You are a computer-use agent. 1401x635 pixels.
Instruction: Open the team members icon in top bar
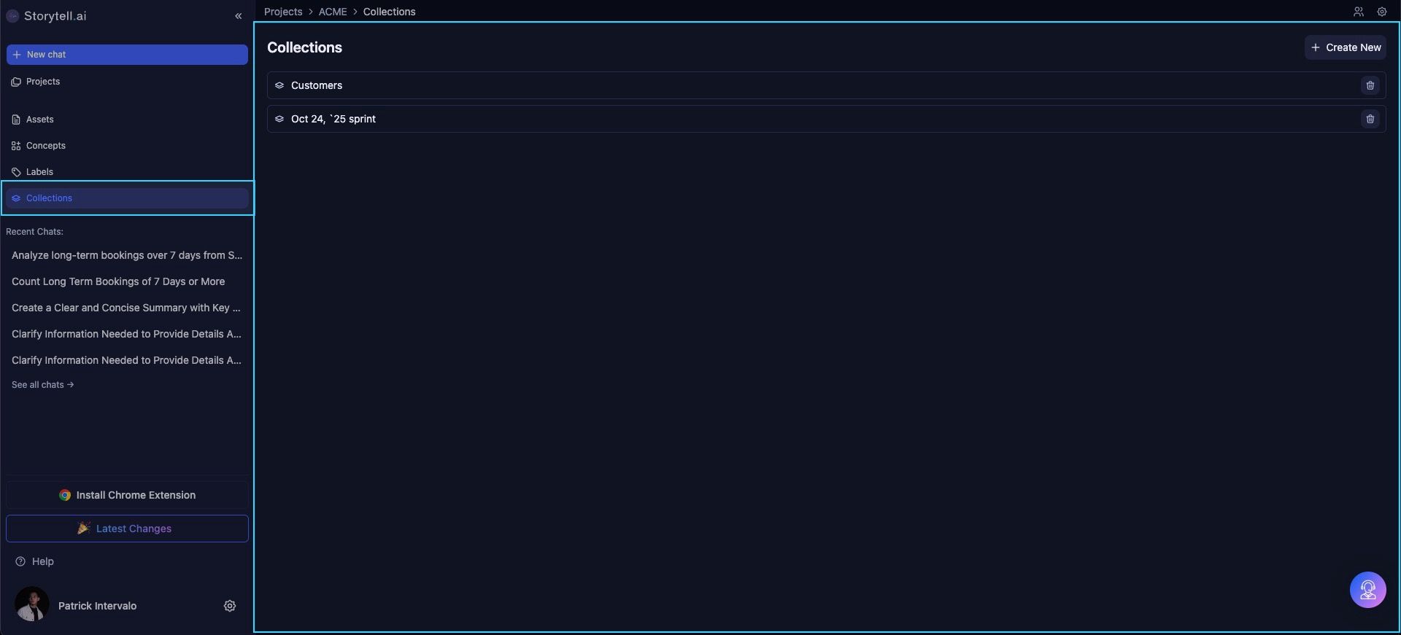1358,12
